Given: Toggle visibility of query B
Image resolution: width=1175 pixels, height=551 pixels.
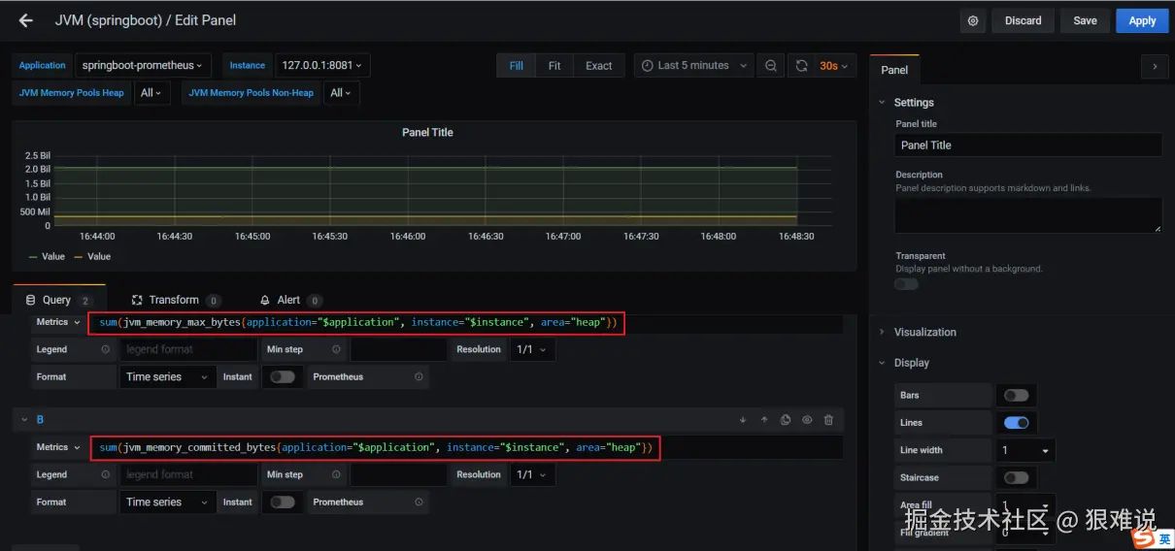Looking at the screenshot, I should coord(807,420).
